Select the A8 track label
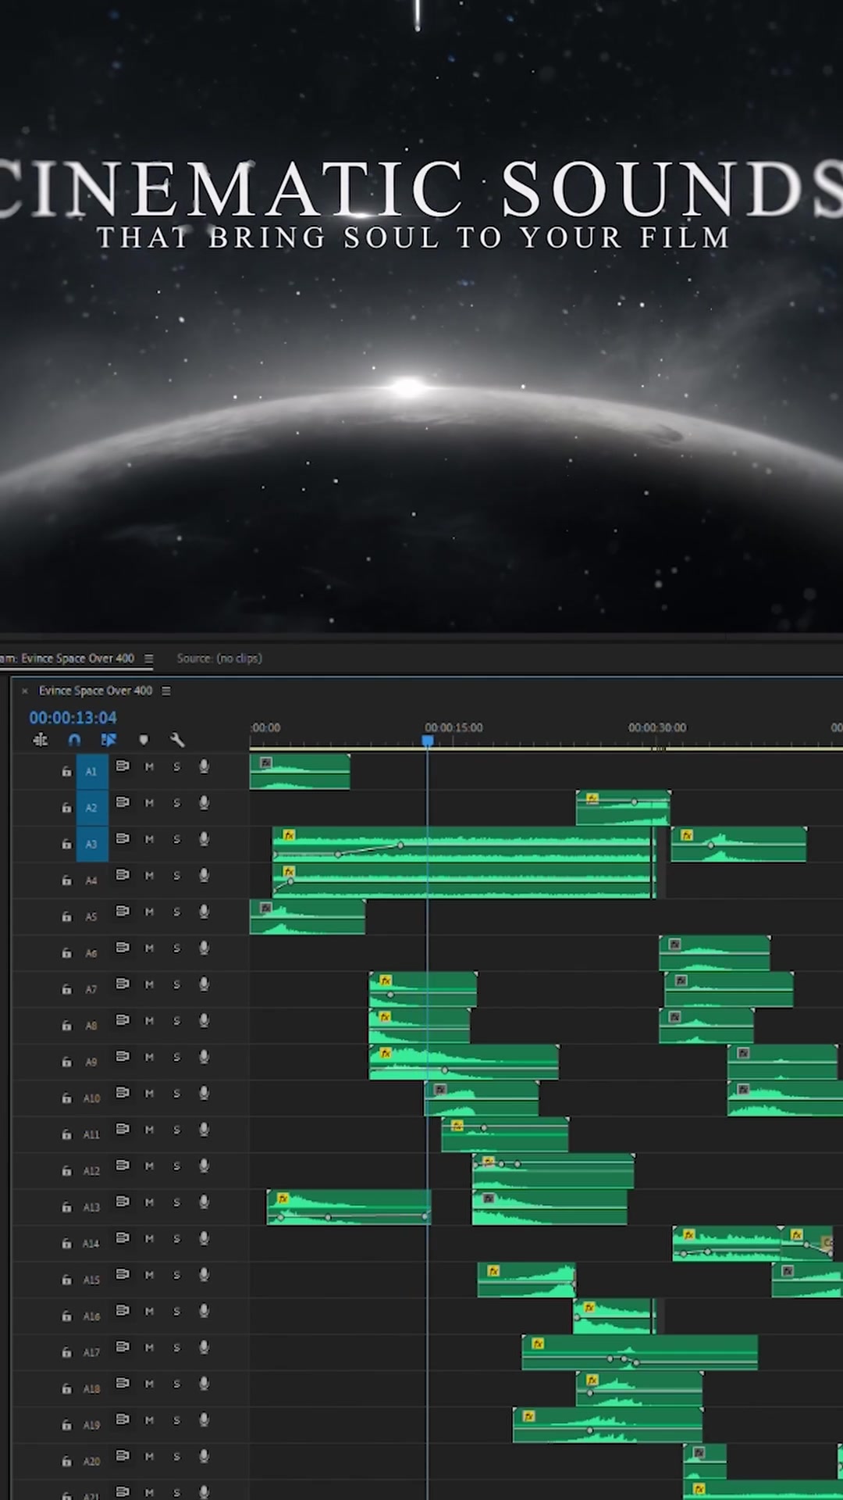Image resolution: width=843 pixels, height=1500 pixels. pos(91,1026)
